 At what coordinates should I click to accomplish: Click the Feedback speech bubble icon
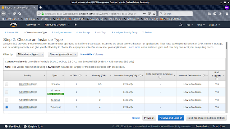[x=6, y=126]
